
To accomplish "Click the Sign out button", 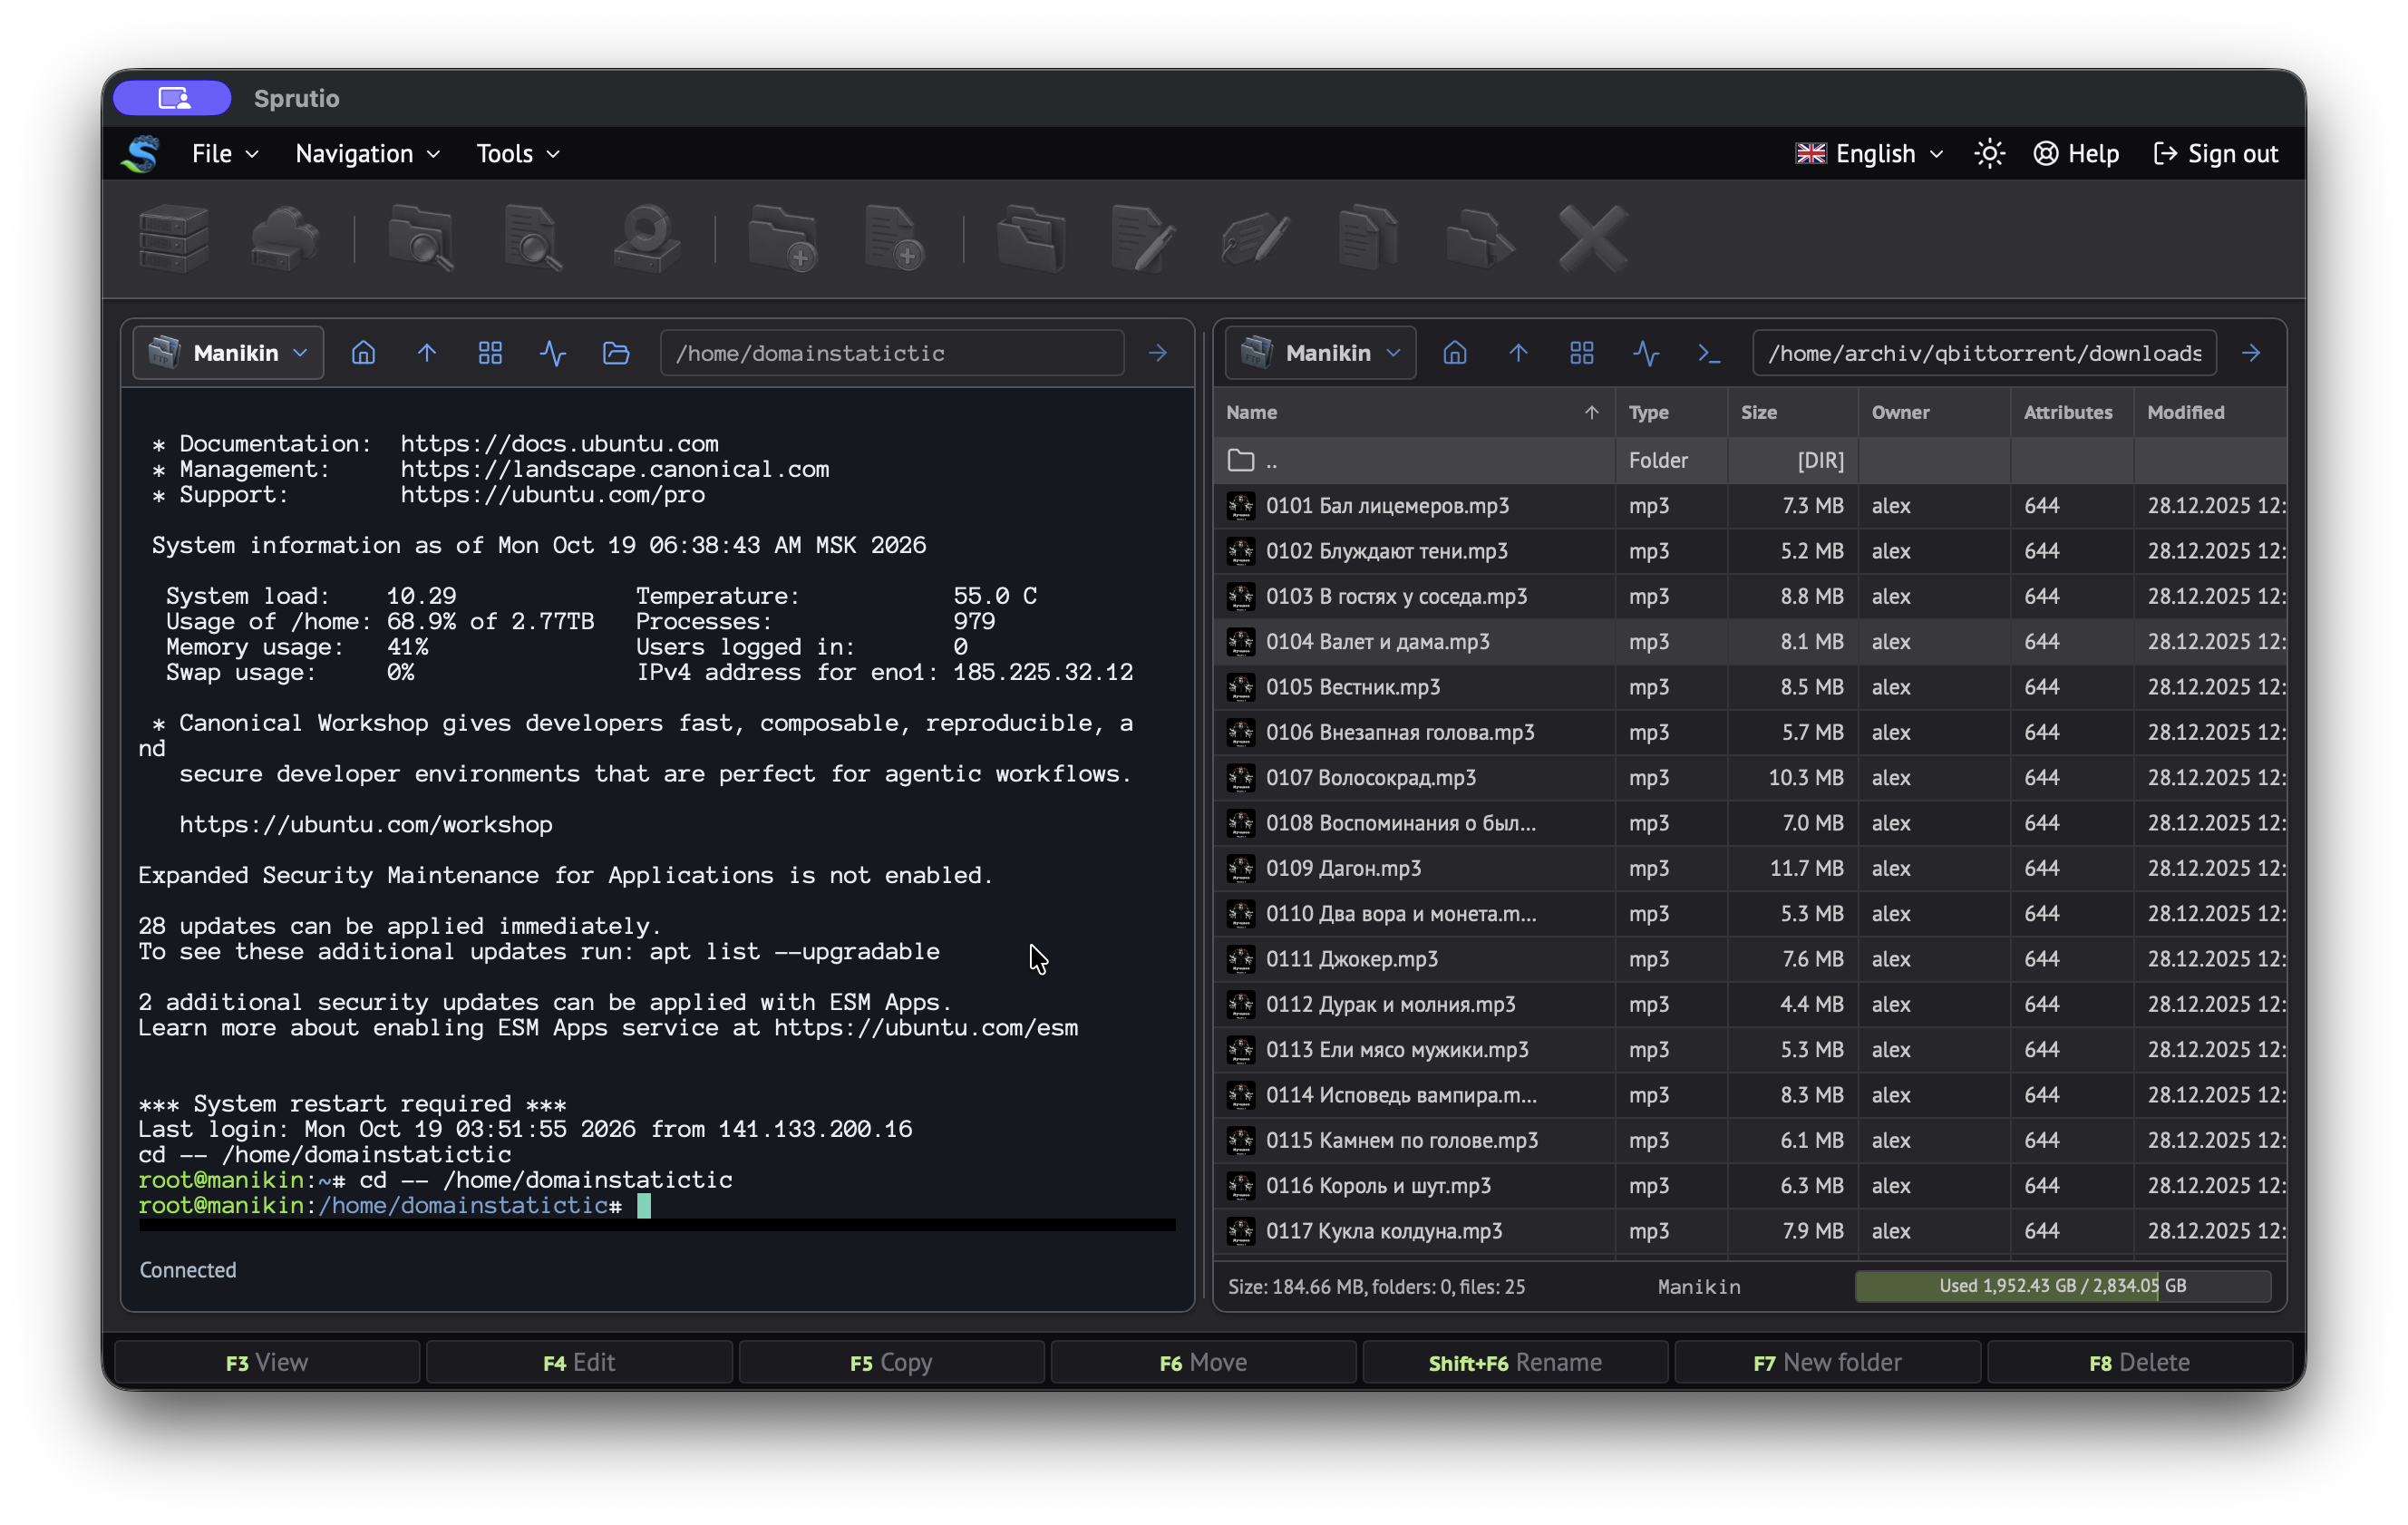I will (x=2215, y=153).
